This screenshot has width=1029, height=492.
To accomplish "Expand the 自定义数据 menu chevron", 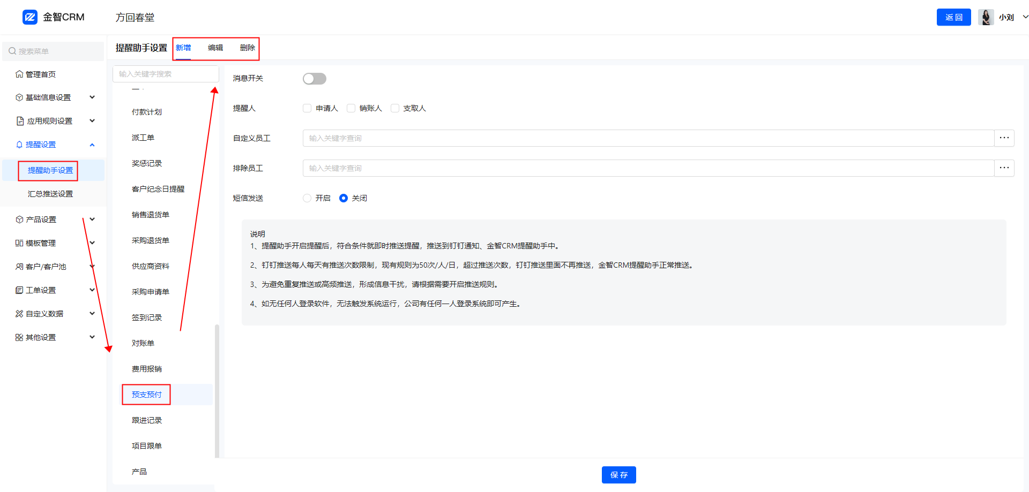I will [x=92, y=314].
